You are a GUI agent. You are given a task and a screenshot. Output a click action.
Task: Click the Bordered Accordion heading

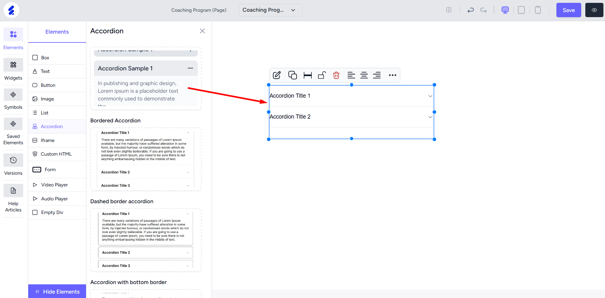click(116, 120)
